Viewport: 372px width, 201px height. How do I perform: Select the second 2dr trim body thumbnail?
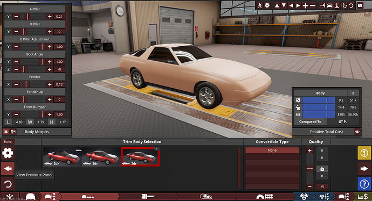[x=101, y=157]
